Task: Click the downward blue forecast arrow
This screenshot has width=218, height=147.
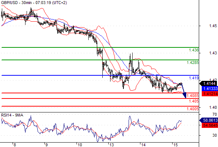Action: [184, 90]
